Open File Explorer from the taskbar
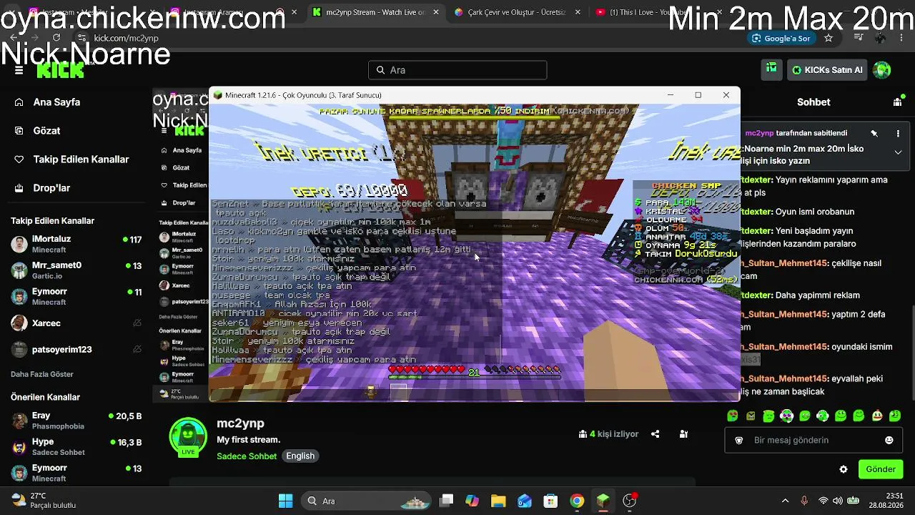This screenshot has width=915, height=515. tap(498, 501)
